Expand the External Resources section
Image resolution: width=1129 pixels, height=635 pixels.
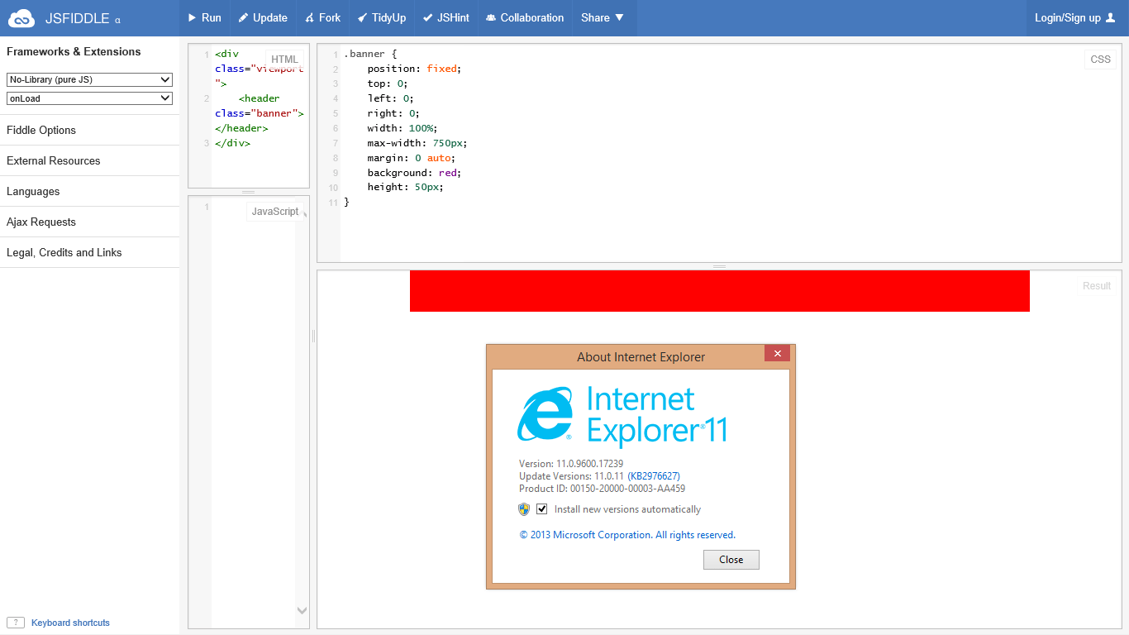click(x=89, y=160)
